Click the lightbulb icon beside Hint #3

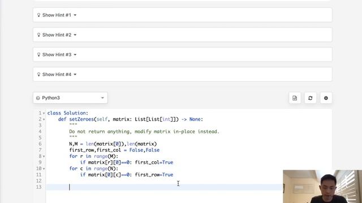point(38,55)
